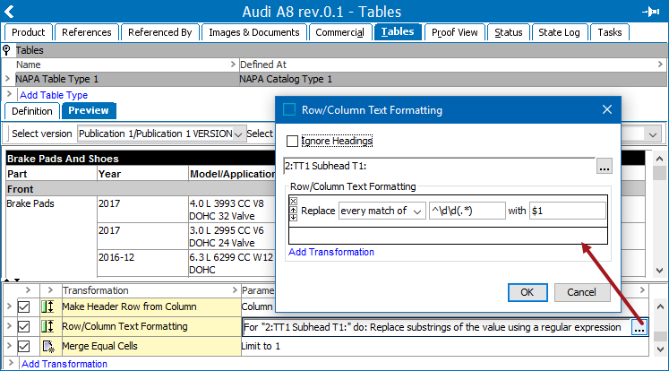Open the Definition tab
Image resolution: width=669 pixels, height=371 pixels.
[31, 111]
